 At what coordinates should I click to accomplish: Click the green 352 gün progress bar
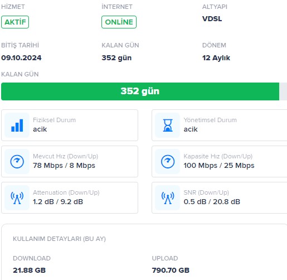140,91
